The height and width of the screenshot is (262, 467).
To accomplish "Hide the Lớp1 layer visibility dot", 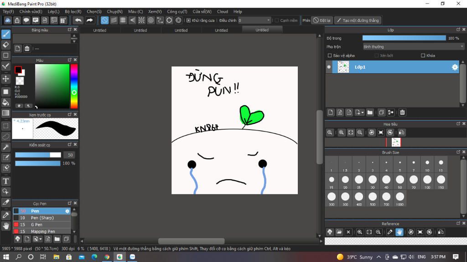I will click(x=329, y=67).
